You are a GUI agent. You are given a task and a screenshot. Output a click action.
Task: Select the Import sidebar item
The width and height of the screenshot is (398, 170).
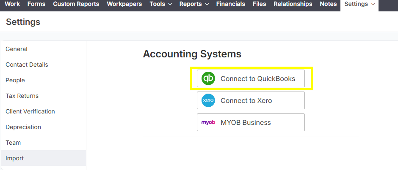point(44,158)
